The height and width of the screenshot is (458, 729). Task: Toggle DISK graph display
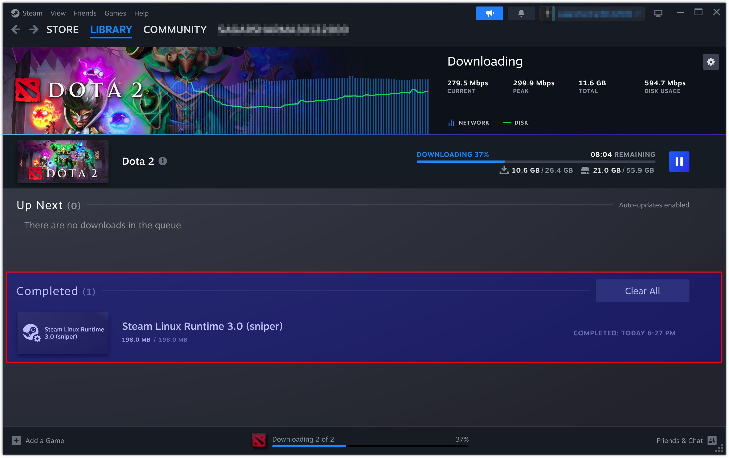click(x=516, y=123)
